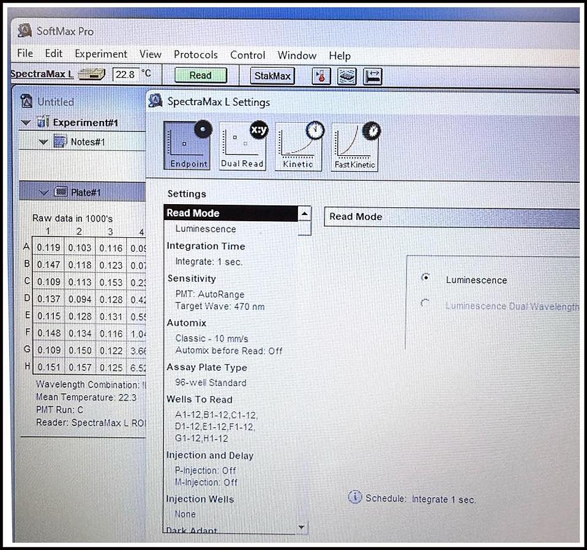Screen dimensions: 587x550
Task: Open the Protocols menu
Action: point(195,54)
